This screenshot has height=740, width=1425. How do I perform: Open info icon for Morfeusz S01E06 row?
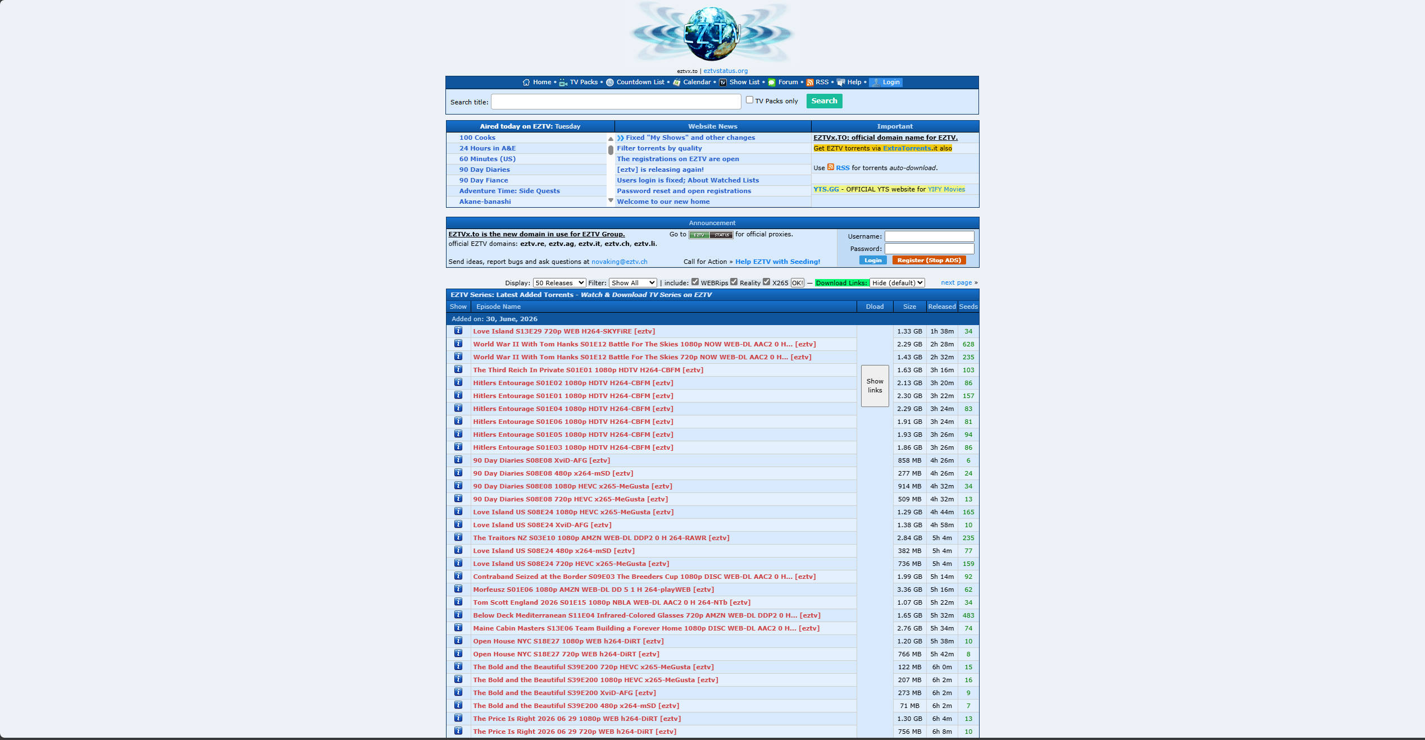pos(458,589)
